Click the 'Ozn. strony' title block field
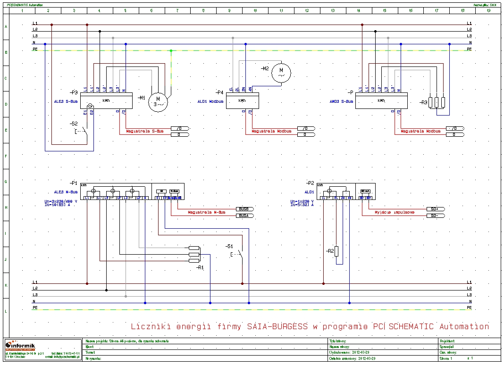 pyautogui.click(x=469, y=352)
